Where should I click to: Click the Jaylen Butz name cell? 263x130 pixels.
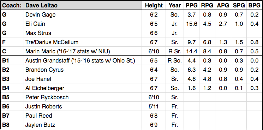83,125
